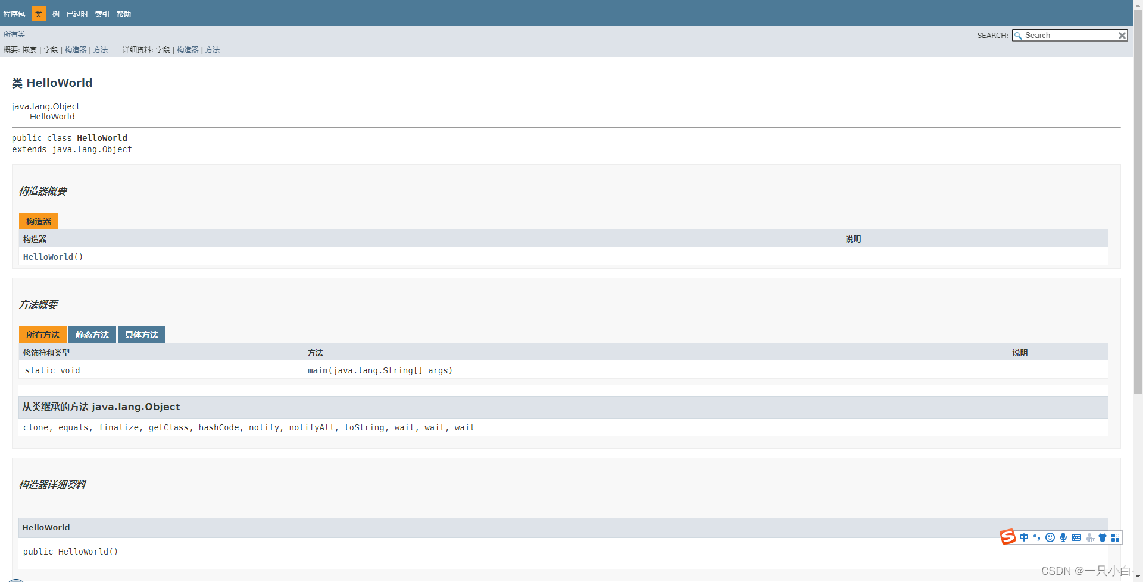Click the 'java.lang.Object' inheritance line
Screen dimensions: 1143x582
(46, 106)
